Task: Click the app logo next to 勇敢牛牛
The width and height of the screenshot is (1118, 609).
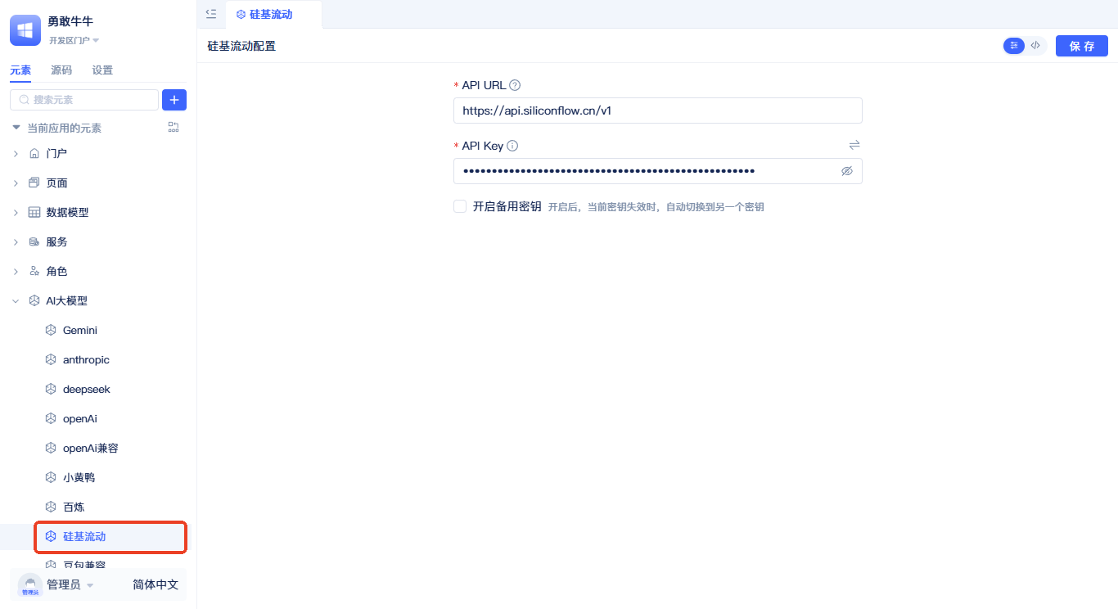Action: click(25, 30)
